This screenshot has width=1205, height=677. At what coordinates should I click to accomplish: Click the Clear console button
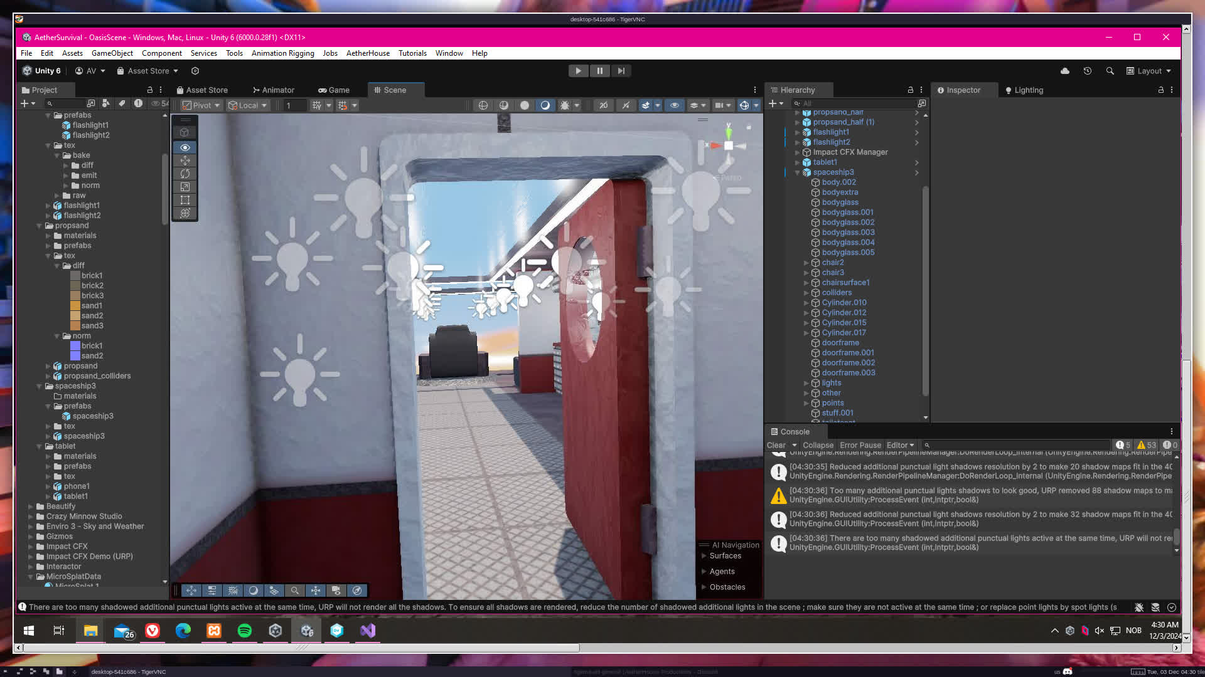pyautogui.click(x=776, y=445)
